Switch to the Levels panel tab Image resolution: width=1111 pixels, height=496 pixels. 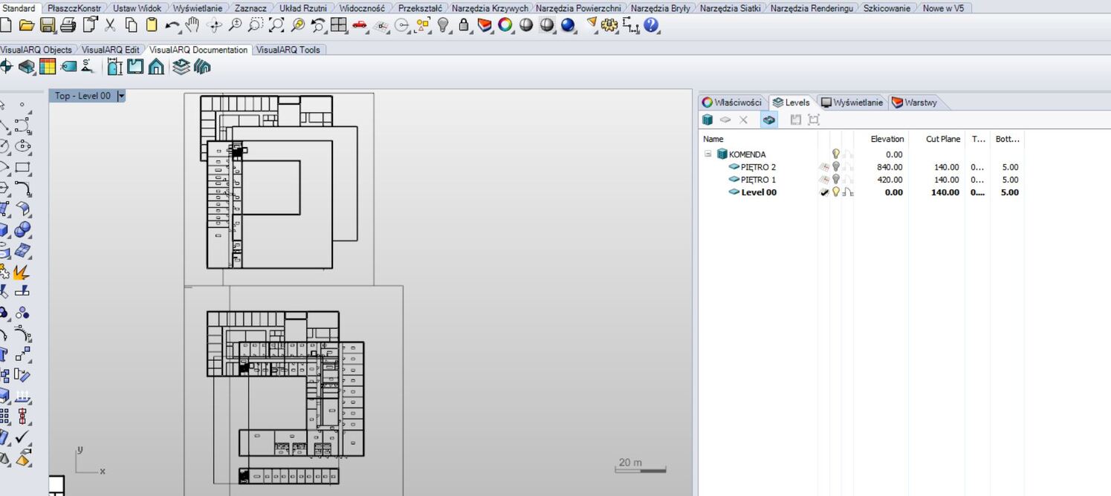pos(791,102)
